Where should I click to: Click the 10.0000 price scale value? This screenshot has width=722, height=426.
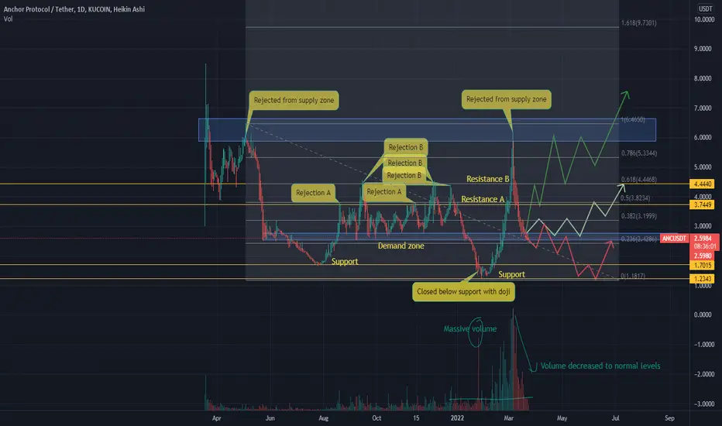[704, 20]
